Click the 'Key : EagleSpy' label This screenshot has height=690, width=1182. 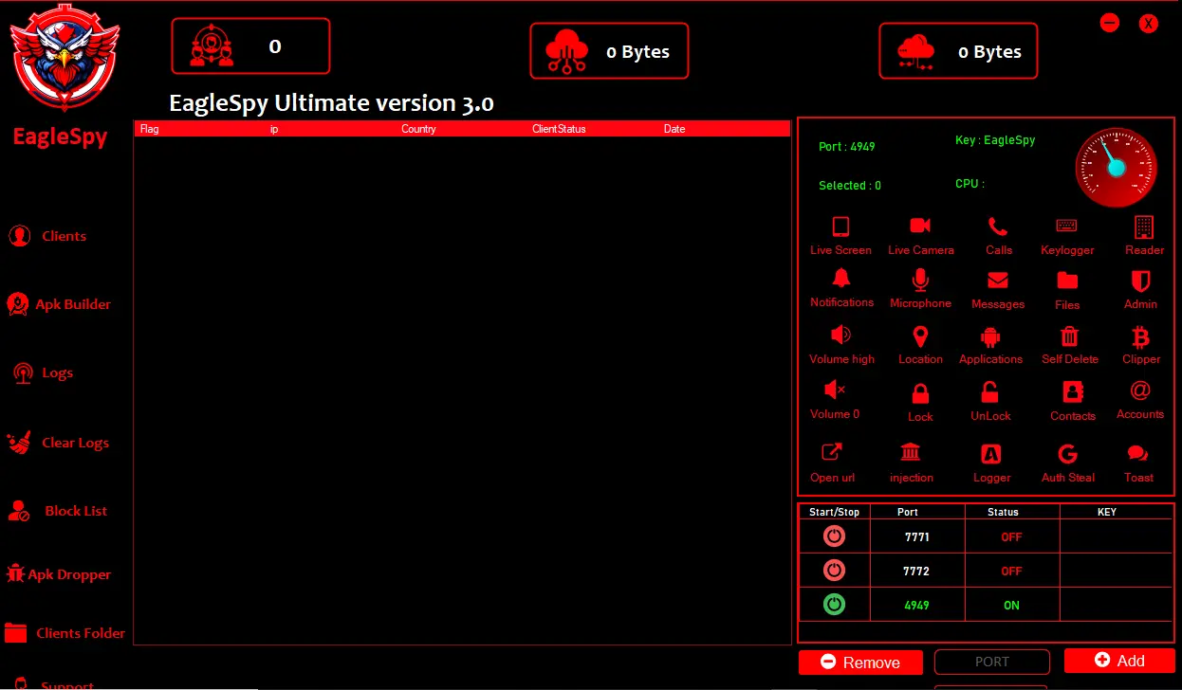pos(995,140)
